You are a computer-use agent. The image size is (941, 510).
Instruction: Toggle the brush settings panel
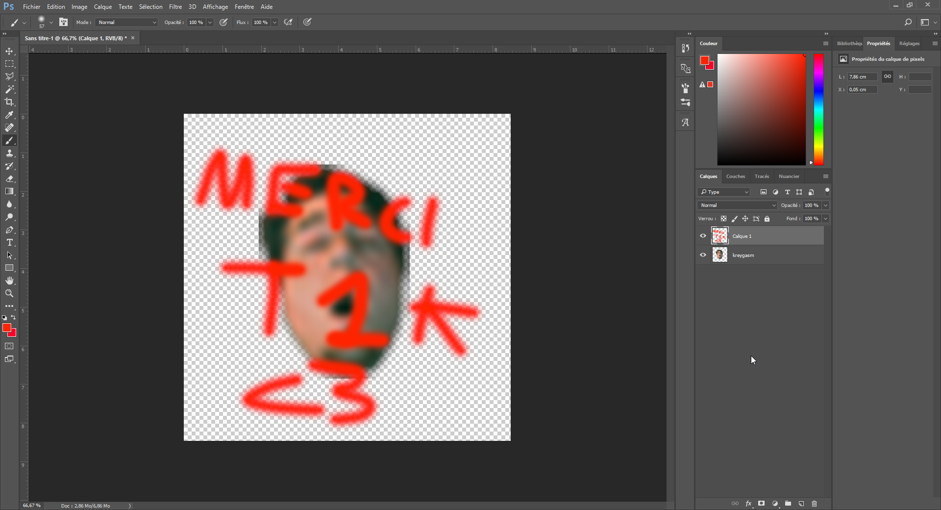click(63, 22)
